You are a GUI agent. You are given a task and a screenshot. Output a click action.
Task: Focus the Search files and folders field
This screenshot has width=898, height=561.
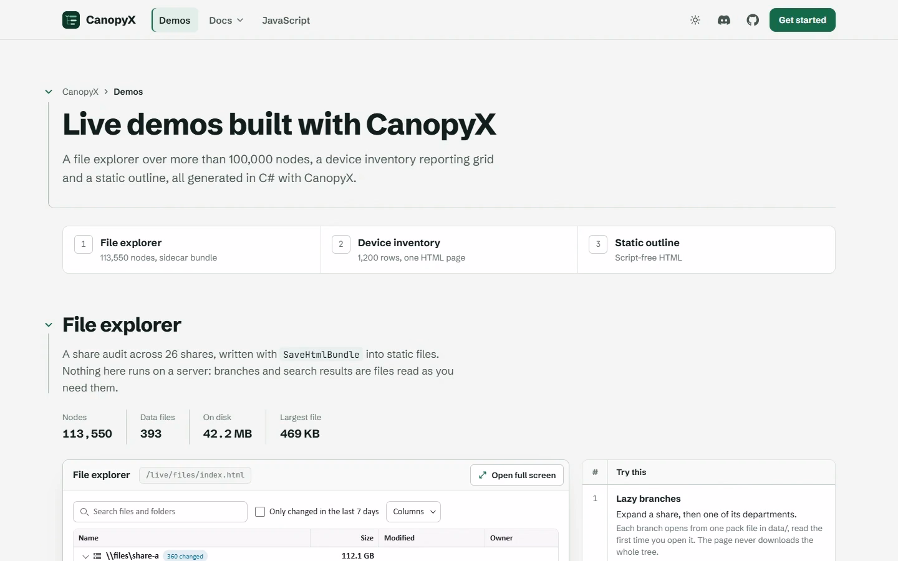coord(160,512)
